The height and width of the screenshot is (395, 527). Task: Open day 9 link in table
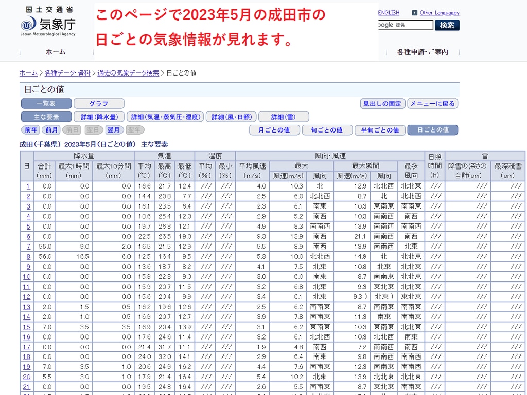28,267
